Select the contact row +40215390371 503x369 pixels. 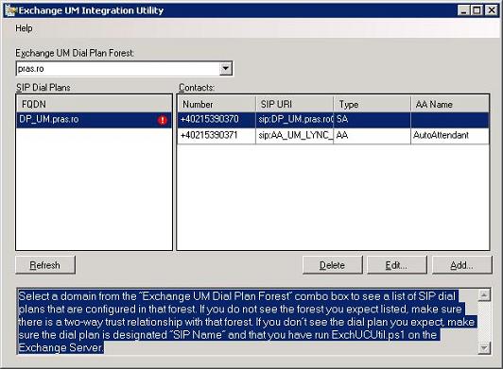(x=333, y=136)
